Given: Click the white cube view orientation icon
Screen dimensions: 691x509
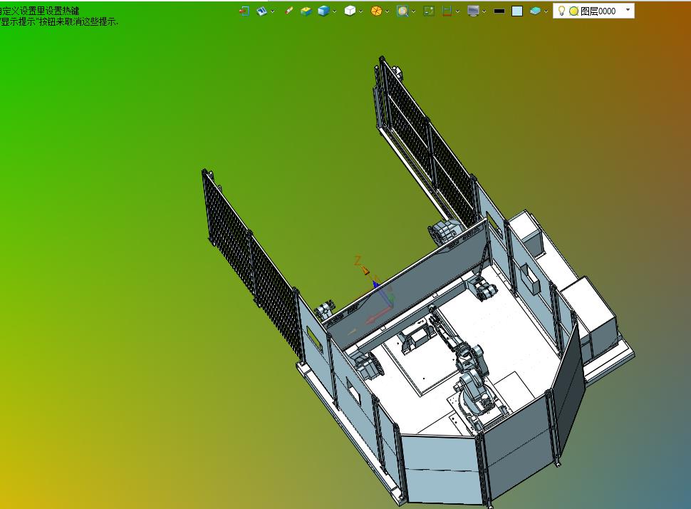Looking at the screenshot, I should click(350, 11).
